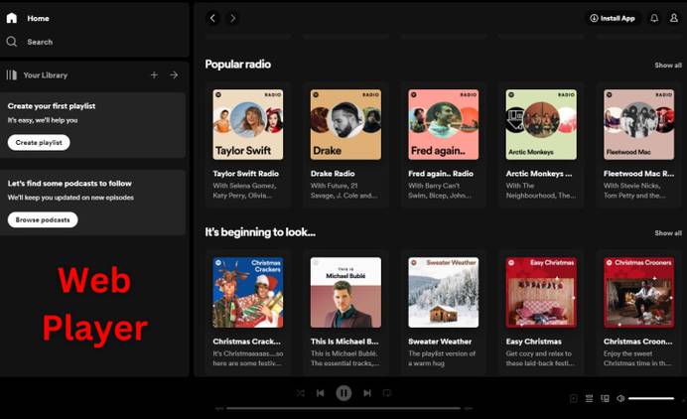Mute with the volume speaker icon

(620, 398)
